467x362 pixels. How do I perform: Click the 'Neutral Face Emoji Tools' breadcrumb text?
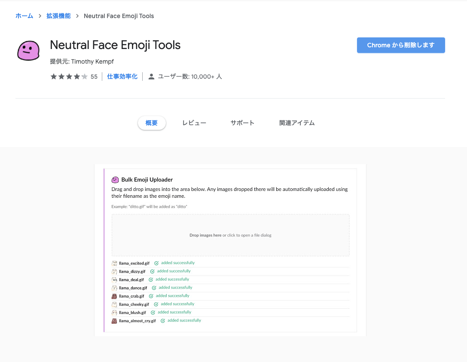tap(119, 16)
